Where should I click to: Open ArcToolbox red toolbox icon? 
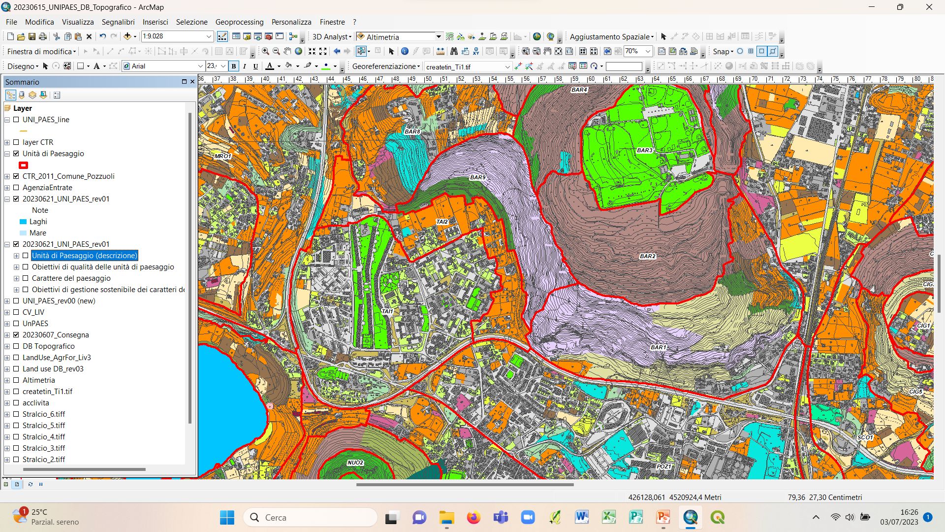pyautogui.click(x=269, y=36)
